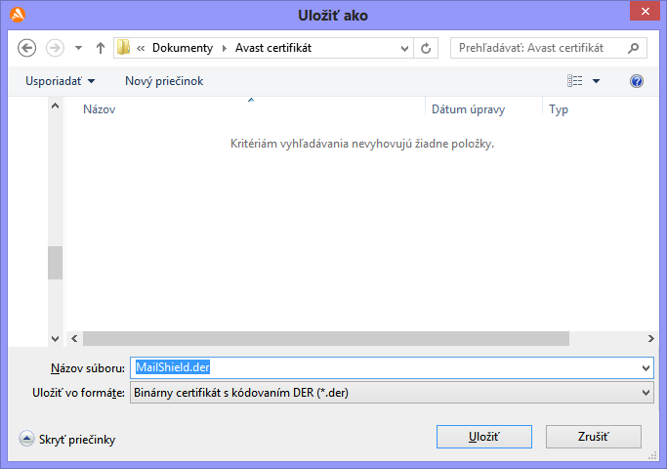
Task: Open the Uložiť vo formáte dropdown
Action: pyautogui.click(x=391, y=393)
